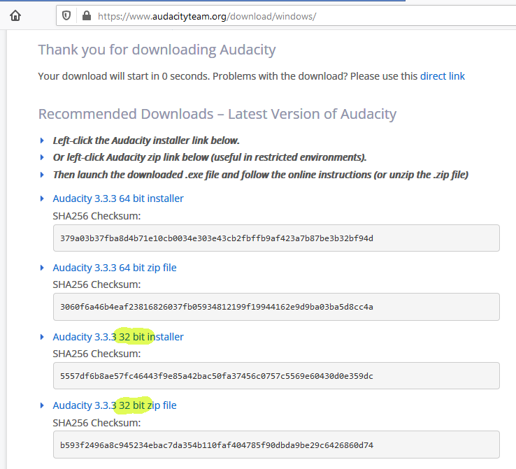Select the checksum starting with 379a03b3
This screenshot has height=469, width=516.
pos(217,238)
